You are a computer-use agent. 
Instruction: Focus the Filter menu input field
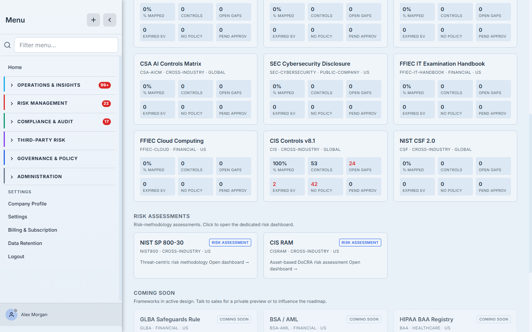tap(66, 45)
